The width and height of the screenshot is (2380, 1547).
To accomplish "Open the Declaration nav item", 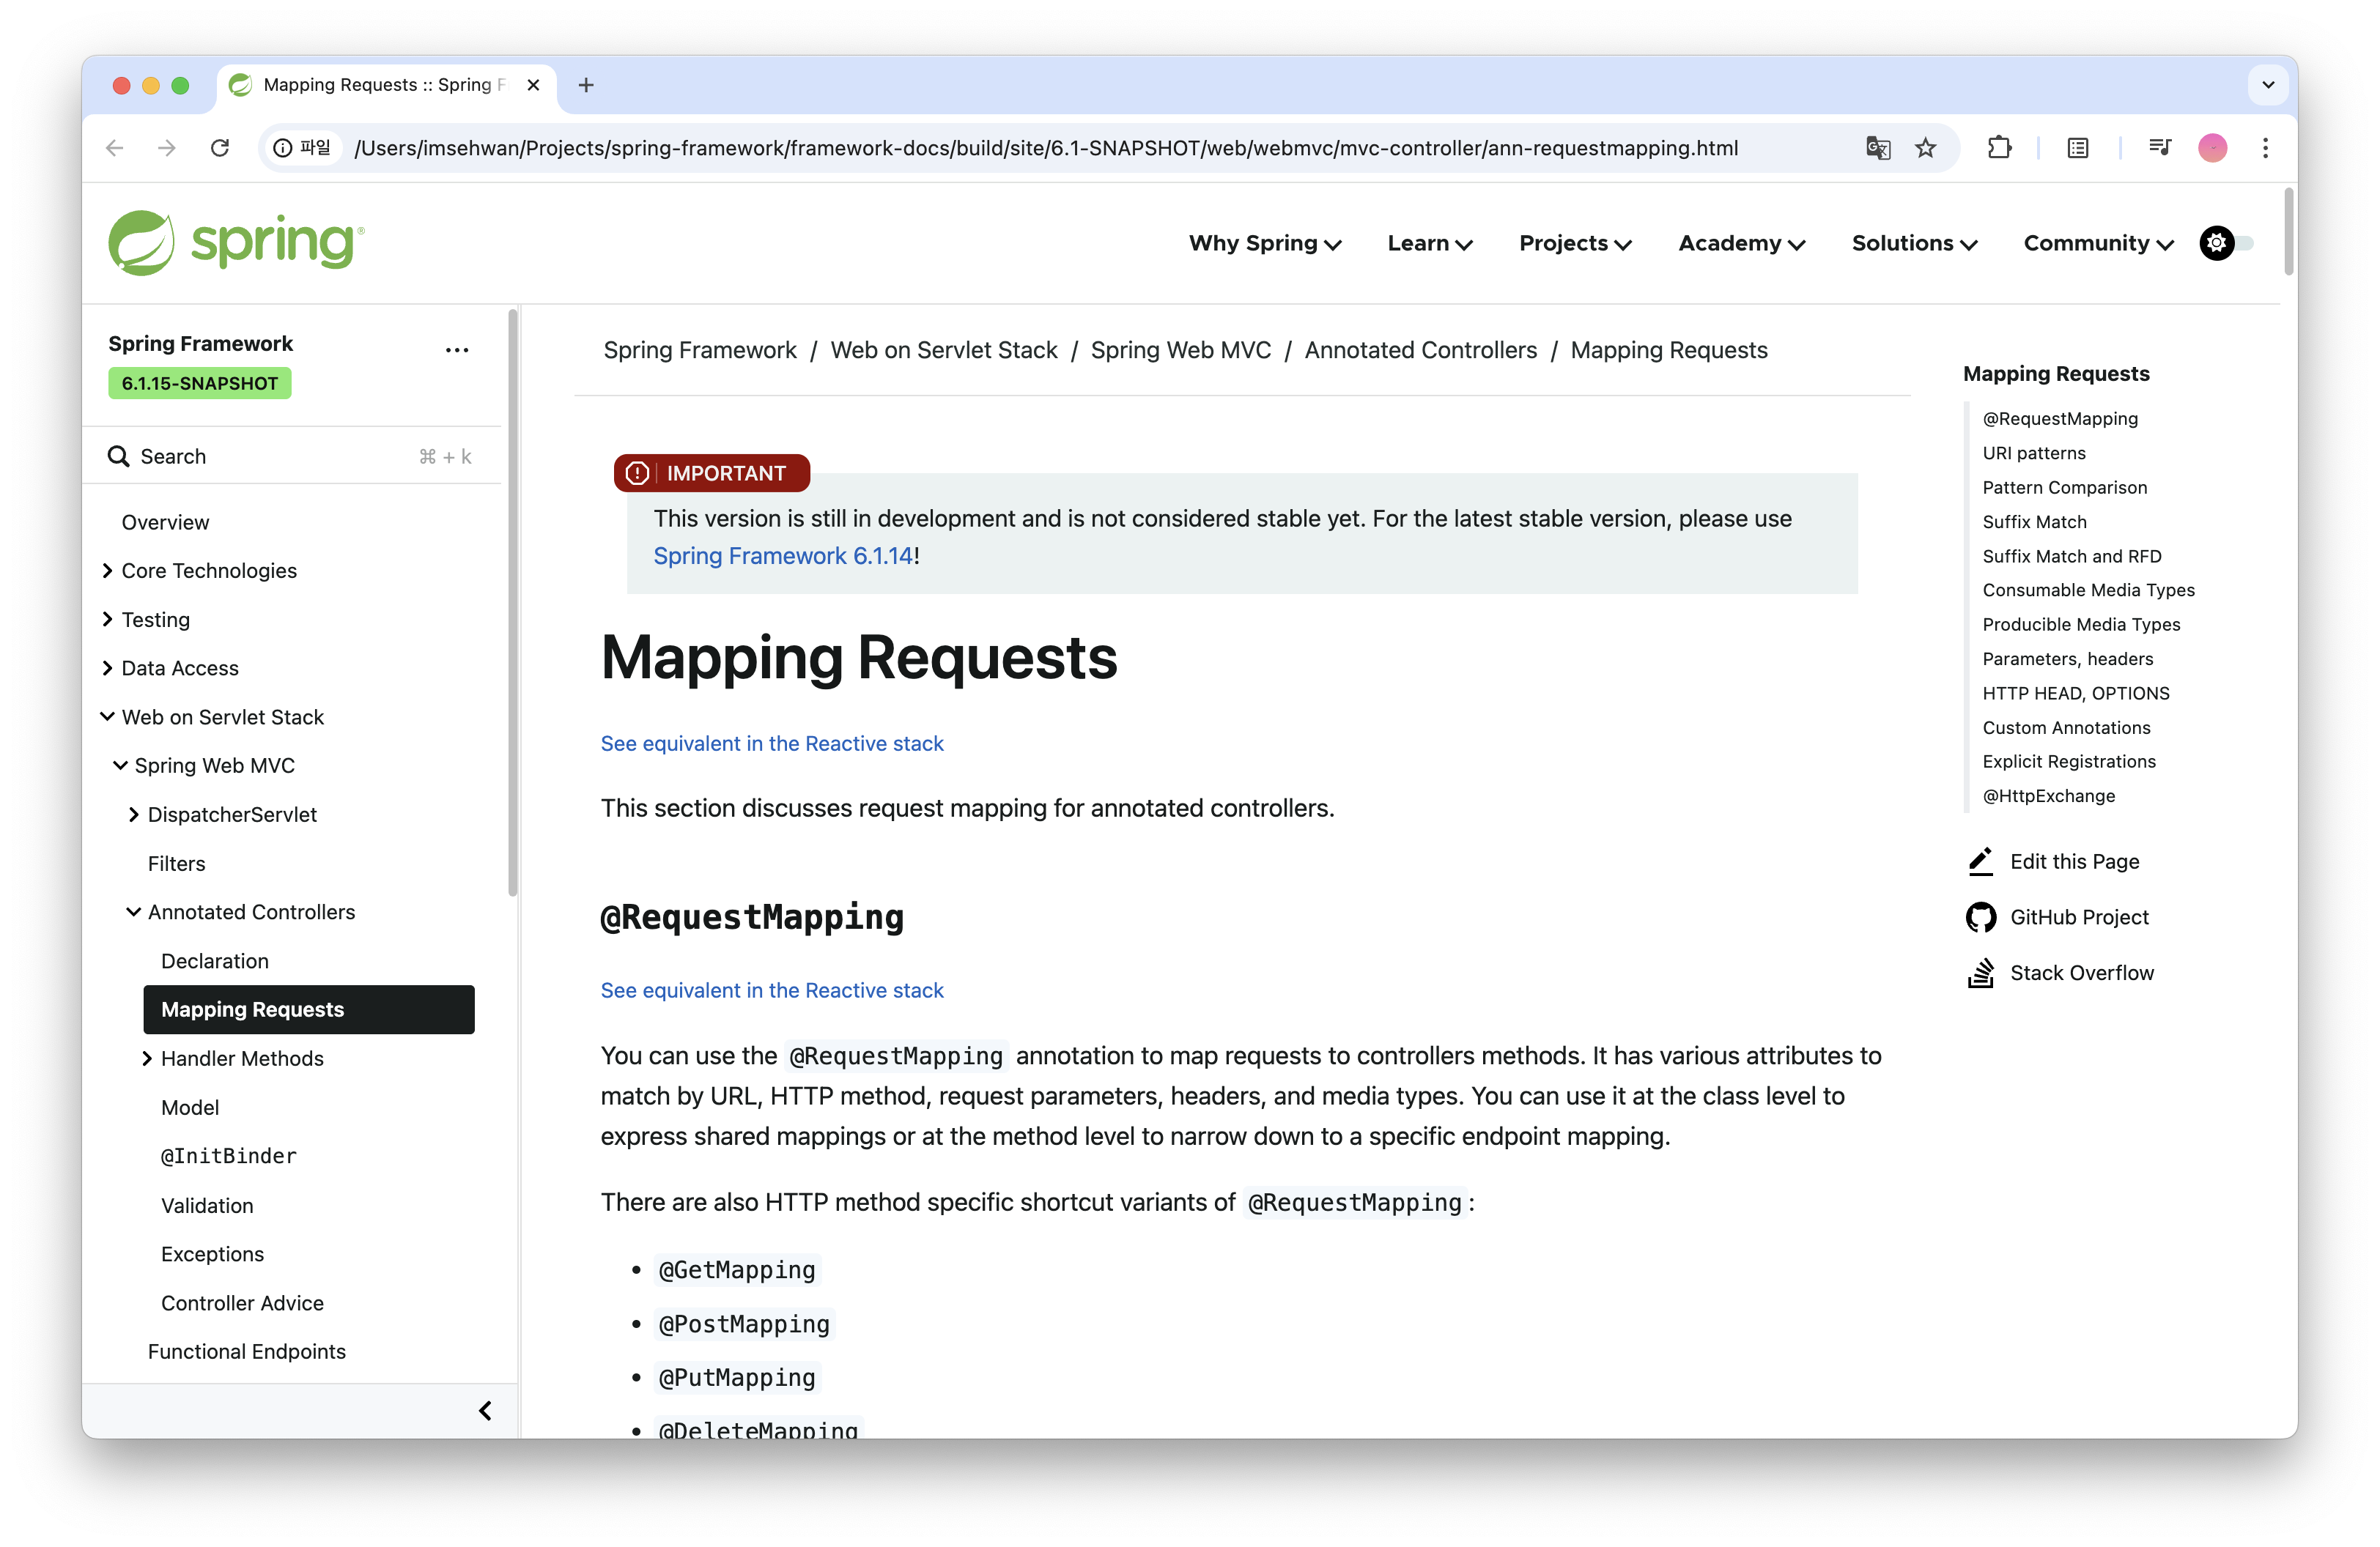I will (214, 960).
